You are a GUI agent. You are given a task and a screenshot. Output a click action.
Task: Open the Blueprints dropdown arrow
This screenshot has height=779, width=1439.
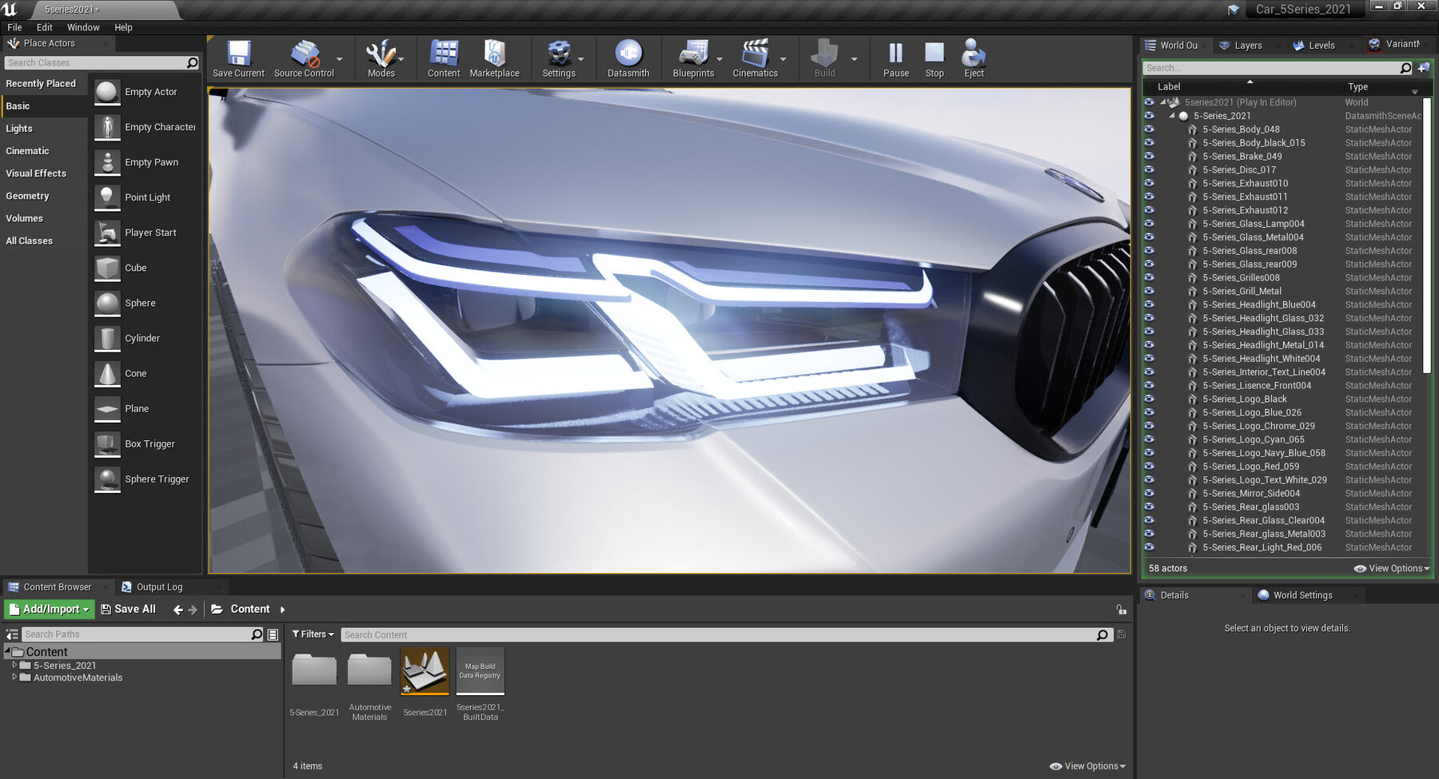tap(719, 59)
